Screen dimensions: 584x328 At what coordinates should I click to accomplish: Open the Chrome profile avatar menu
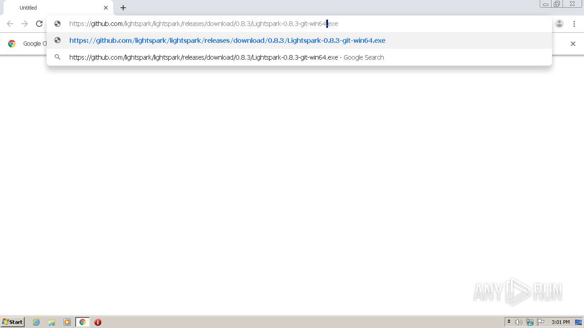click(x=559, y=24)
